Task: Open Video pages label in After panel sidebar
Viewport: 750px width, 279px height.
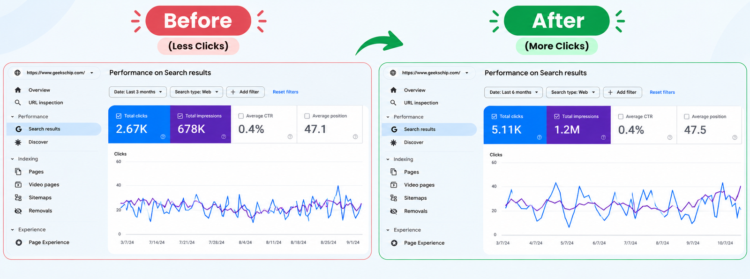Action: coord(419,185)
